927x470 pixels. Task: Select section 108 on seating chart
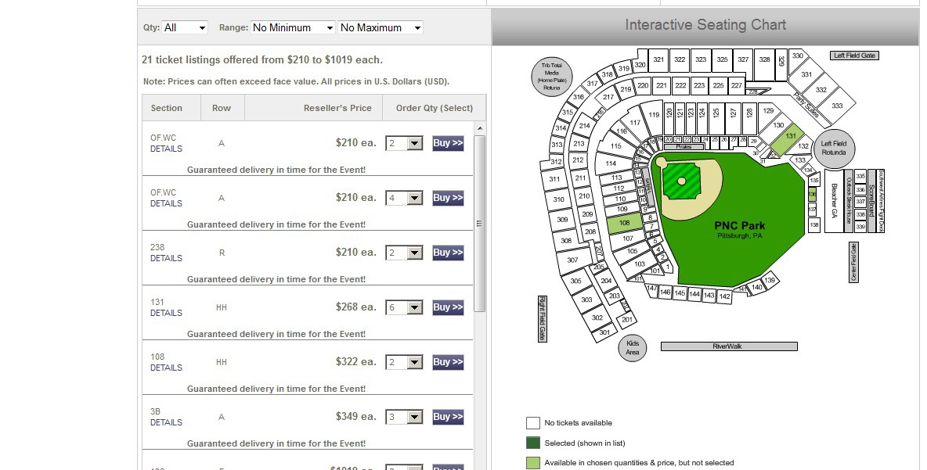coord(624,224)
